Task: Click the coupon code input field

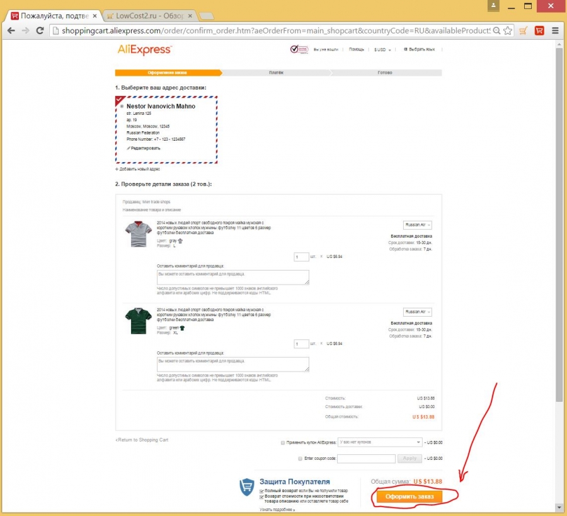Action: pos(366,459)
